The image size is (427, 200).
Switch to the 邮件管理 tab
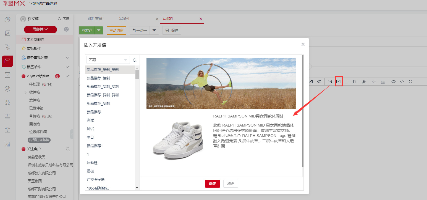(95, 19)
